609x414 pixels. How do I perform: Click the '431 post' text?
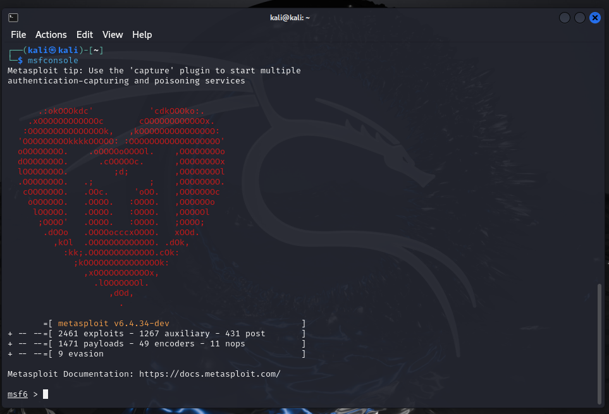pos(245,334)
